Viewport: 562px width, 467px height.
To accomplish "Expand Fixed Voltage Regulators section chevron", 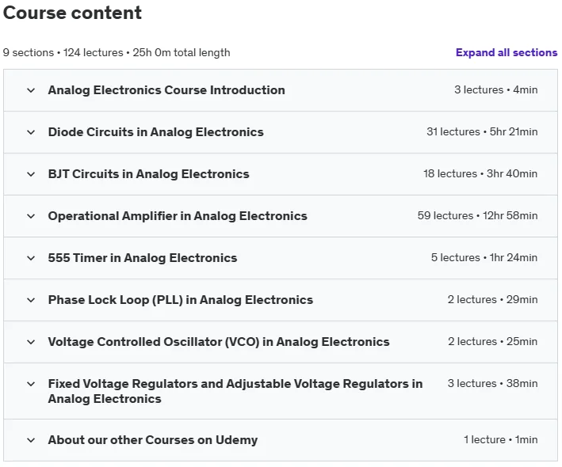I will (31, 384).
